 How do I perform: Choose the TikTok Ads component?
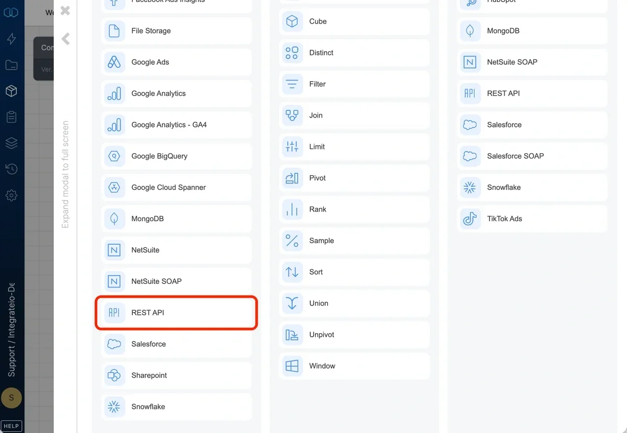[532, 219]
